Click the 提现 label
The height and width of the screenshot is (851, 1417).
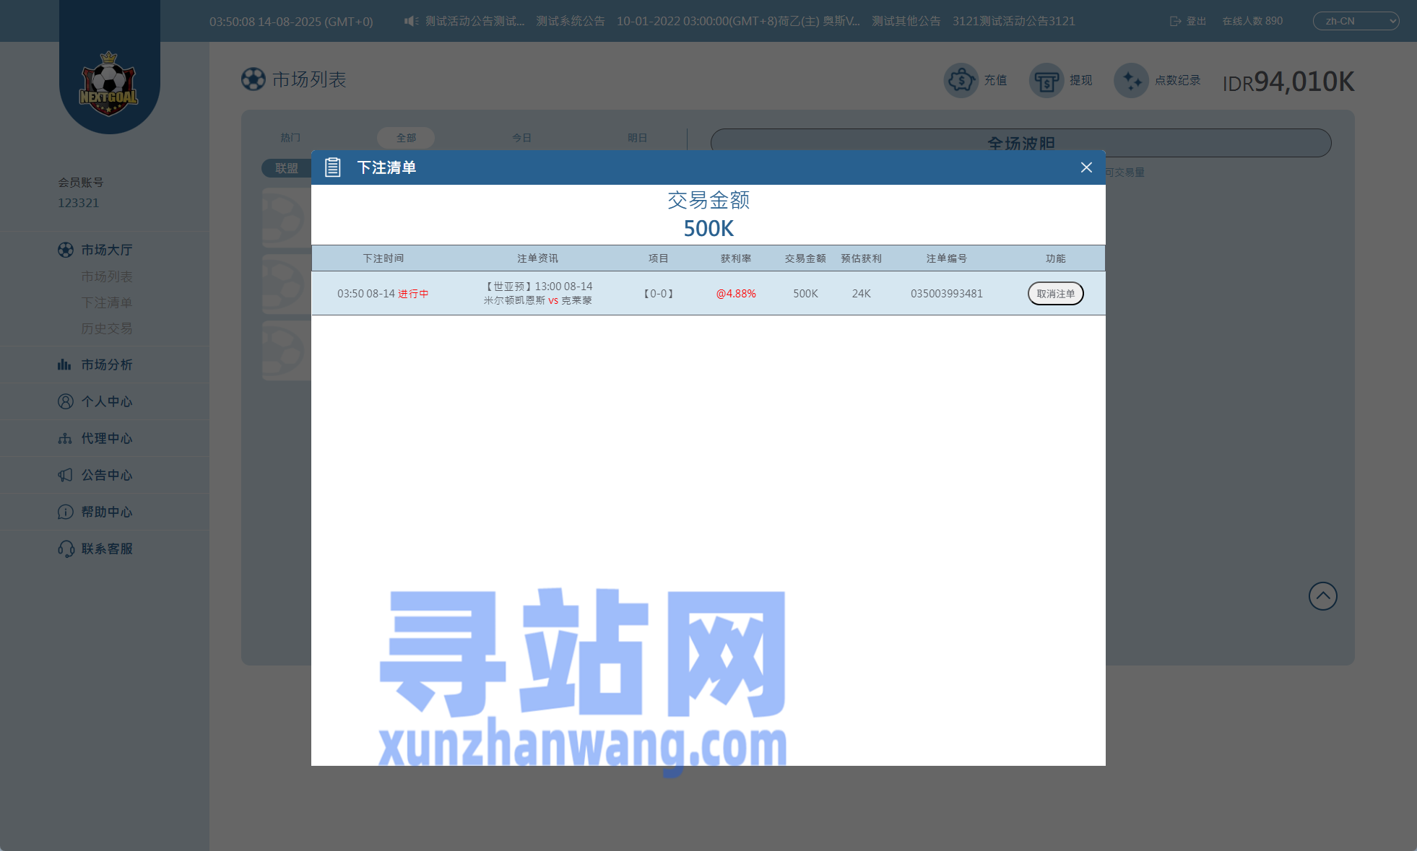coord(1080,80)
